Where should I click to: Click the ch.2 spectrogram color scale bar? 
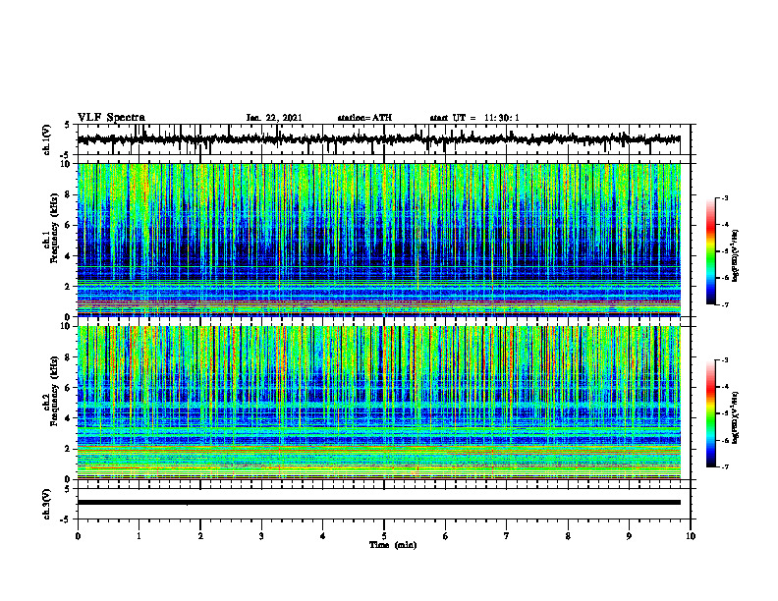pyautogui.click(x=711, y=413)
